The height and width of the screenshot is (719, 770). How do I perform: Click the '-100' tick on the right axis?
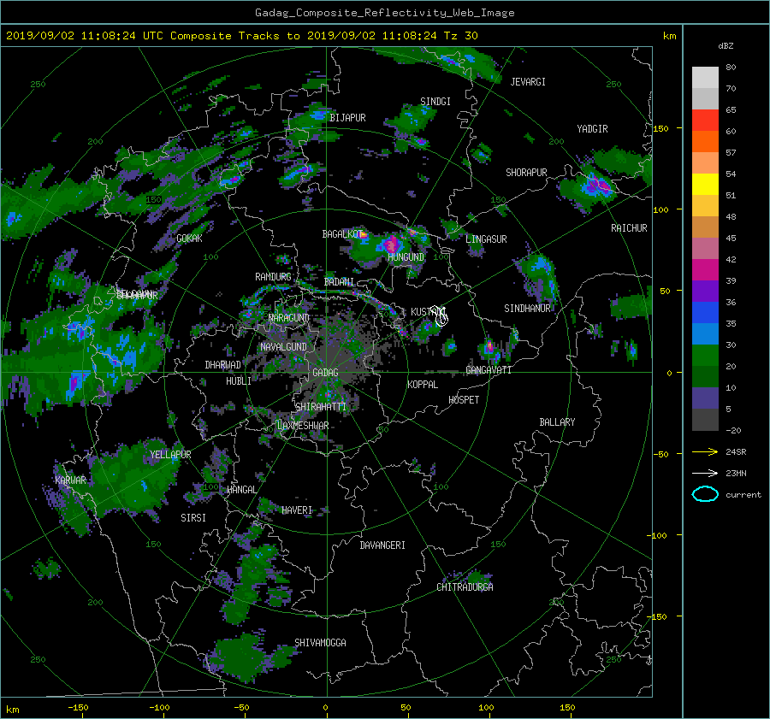click(658, 535)
